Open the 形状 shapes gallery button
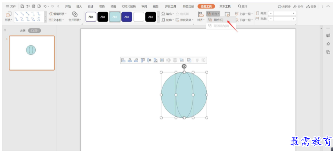Screen dimensions: 335x153 pyautogui.click(x=8, y=17)
